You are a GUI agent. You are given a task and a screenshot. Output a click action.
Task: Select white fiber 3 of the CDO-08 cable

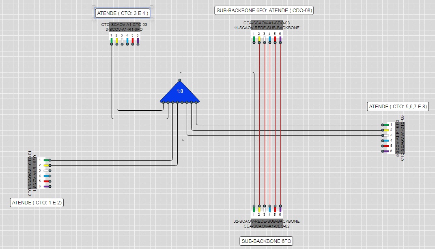[x=265, y=39]
